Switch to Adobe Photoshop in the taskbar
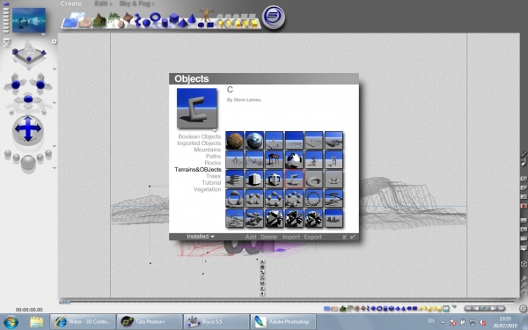 click(x=283, y=321)
